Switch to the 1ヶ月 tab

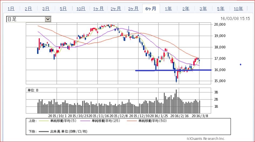coord(98,9)
